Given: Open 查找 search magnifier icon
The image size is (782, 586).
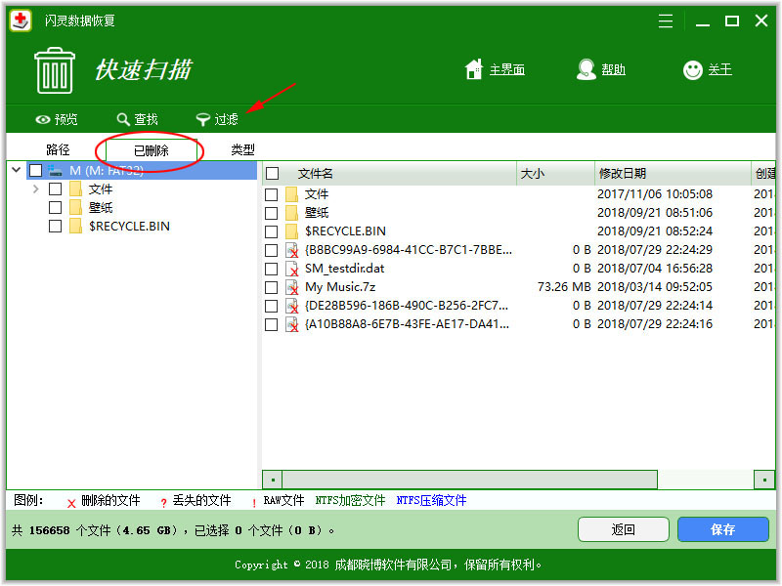Looking at the screenshot, I should (x=123, y=120).
